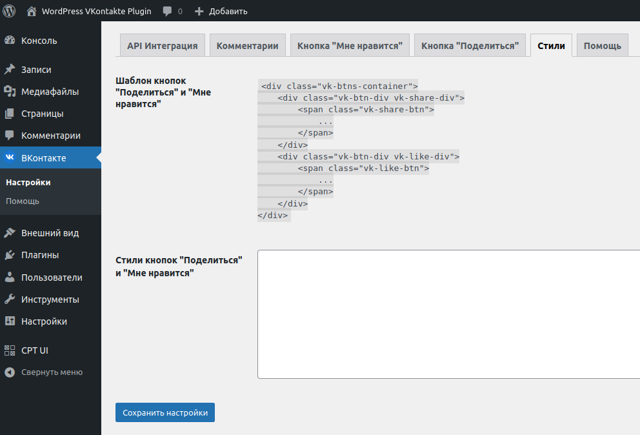
Task: Click the Пользователи user icon
Action: coord(10,278)
